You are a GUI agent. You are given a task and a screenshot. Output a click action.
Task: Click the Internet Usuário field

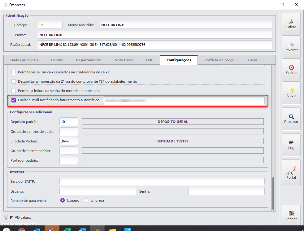pos(98,191)
